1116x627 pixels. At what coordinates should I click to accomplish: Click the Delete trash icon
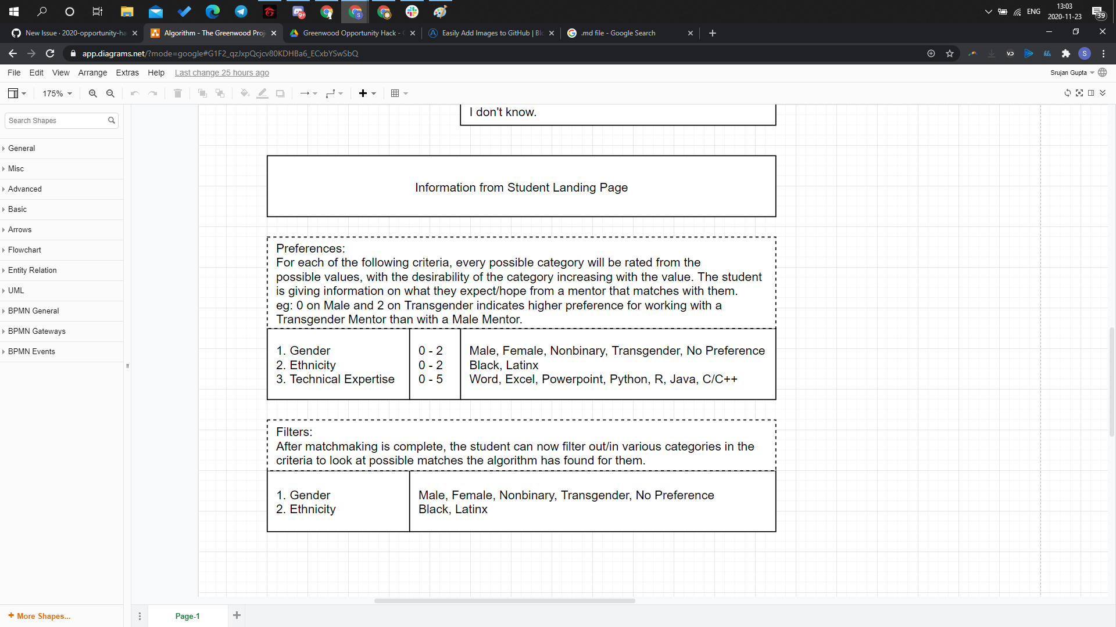[178, 93]
